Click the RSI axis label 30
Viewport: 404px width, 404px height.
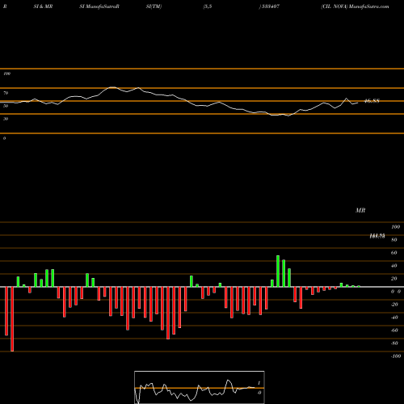(x=6, y=119)
